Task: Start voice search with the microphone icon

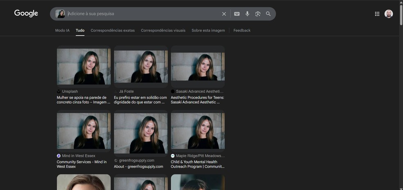Action: pos(247,14)
